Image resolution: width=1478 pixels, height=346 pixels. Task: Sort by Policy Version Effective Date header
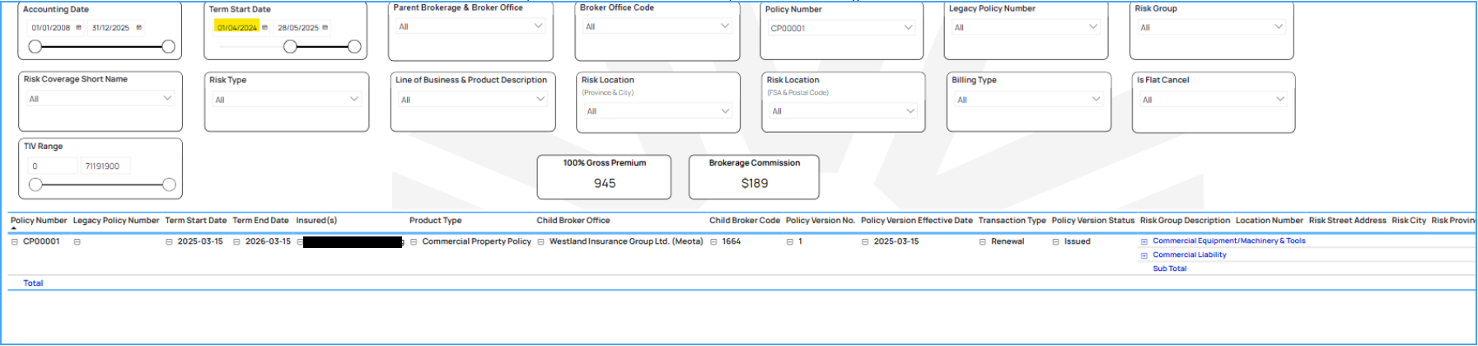(917, 220)
